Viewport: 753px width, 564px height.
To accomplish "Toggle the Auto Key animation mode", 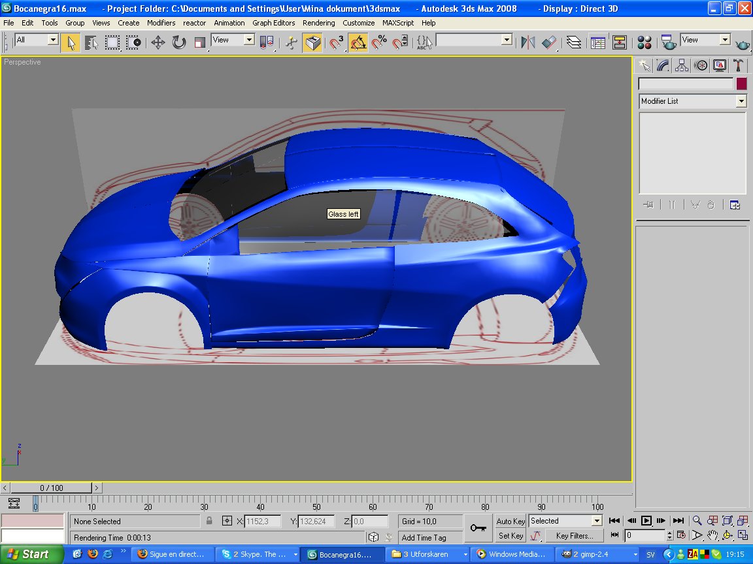I will pos(510,521).
